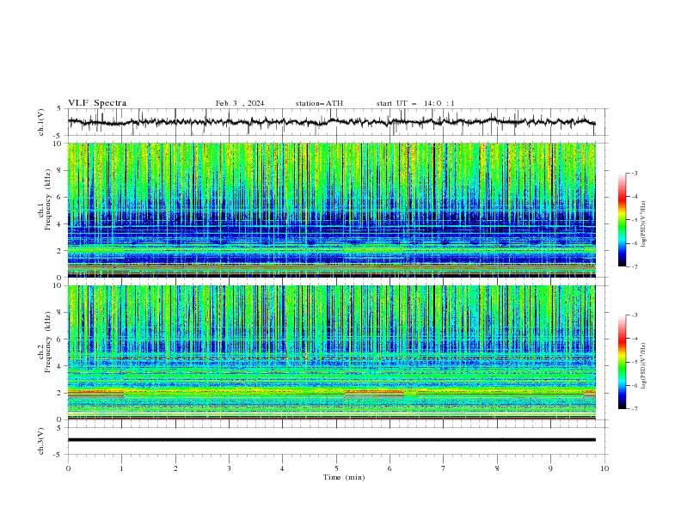Click the "8" tick on the time axis

(x=497, y=468)
